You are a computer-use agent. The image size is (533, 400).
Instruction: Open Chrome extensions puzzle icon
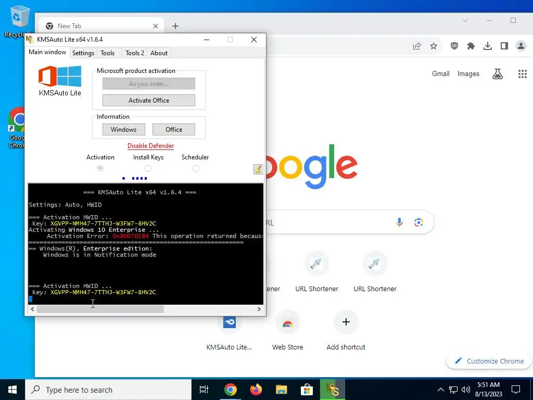pyautogui.click(x=471, y=46)
